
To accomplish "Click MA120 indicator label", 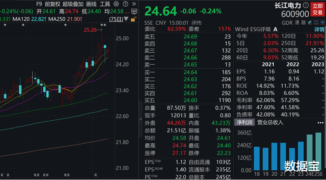I will 22,19.
